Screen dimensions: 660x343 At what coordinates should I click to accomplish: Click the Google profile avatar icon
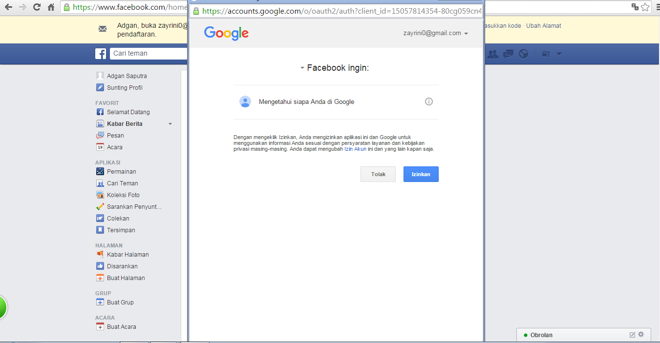pyautogui.click(x=245, y=101)
